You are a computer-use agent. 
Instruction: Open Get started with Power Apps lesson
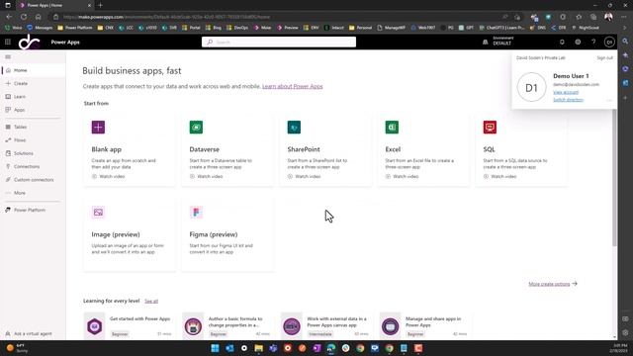129,325
